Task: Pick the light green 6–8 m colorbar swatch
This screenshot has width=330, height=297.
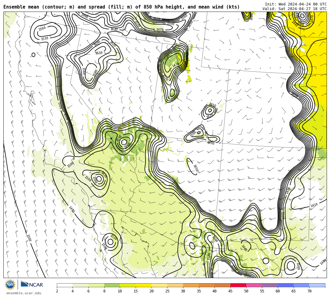Action: coord(96,285)
